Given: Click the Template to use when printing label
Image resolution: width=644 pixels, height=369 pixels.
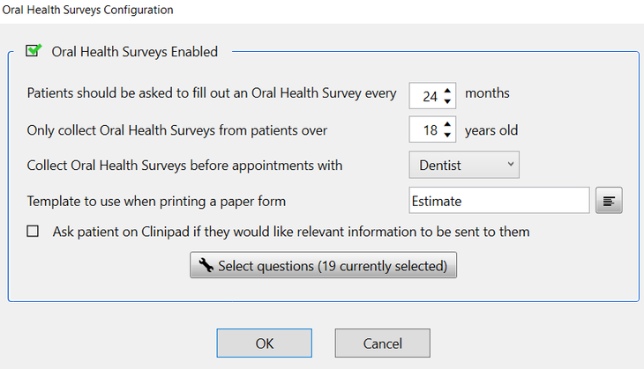Looking at the screenshot, I should tap(156, 201).
